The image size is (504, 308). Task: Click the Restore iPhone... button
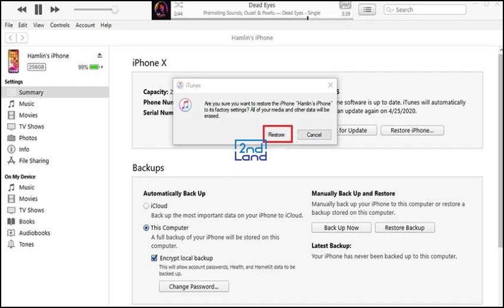412,130
